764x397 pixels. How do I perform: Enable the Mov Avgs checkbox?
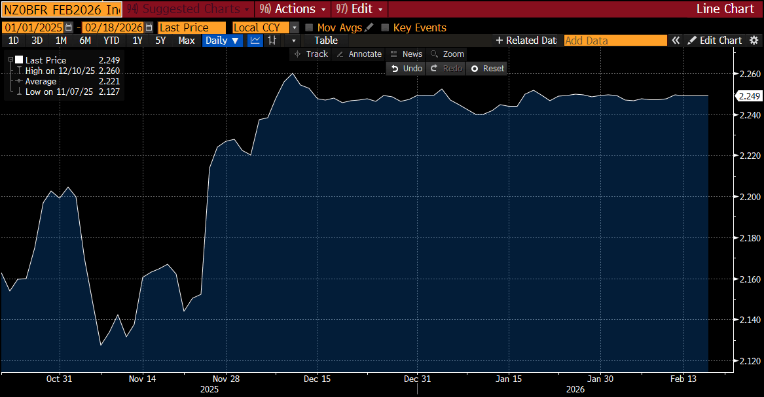click(x=309, y=27)
